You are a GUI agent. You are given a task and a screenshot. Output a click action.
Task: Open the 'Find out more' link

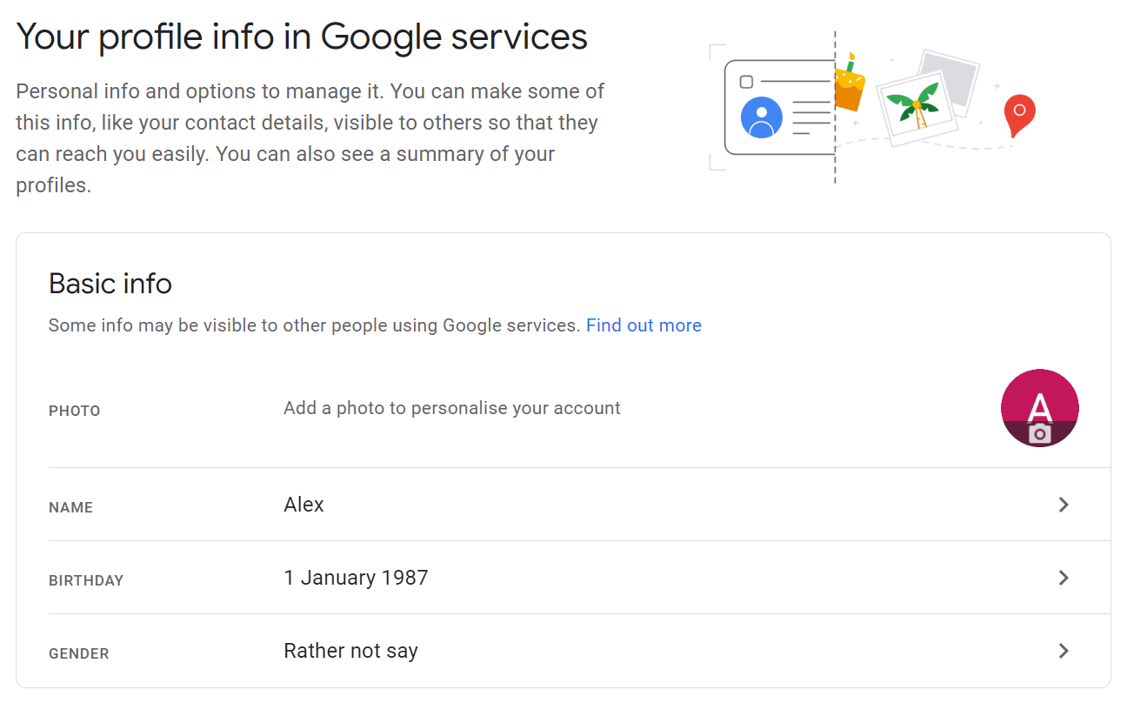[x=644, y=325]
